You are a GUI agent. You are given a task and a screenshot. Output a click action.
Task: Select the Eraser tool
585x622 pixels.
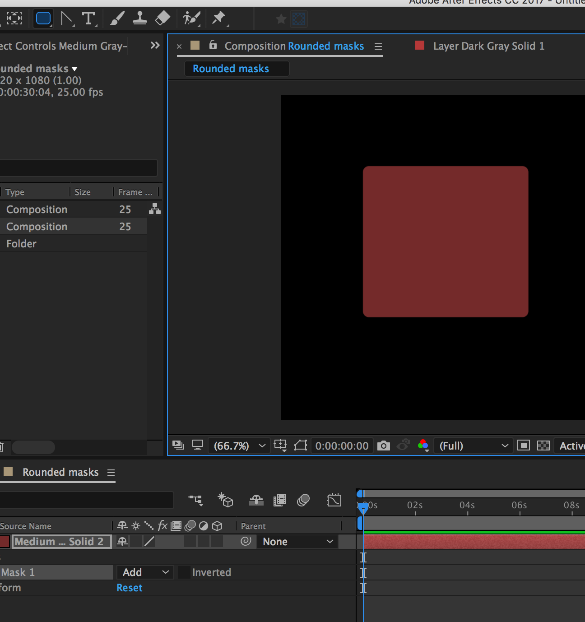162,19
